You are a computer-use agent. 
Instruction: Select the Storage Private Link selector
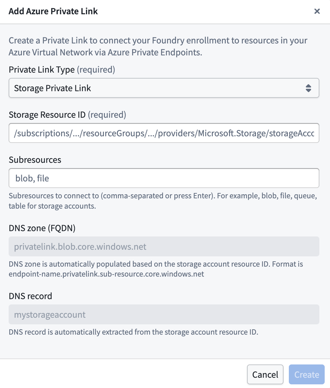164,88
